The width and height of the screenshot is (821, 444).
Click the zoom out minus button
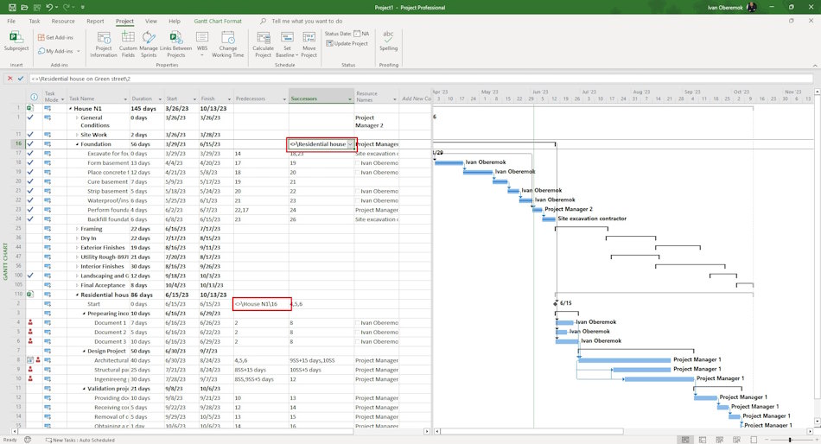coord(767,440)
